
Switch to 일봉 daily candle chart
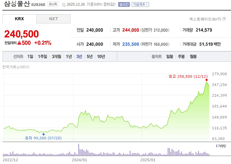pos(170,56)
